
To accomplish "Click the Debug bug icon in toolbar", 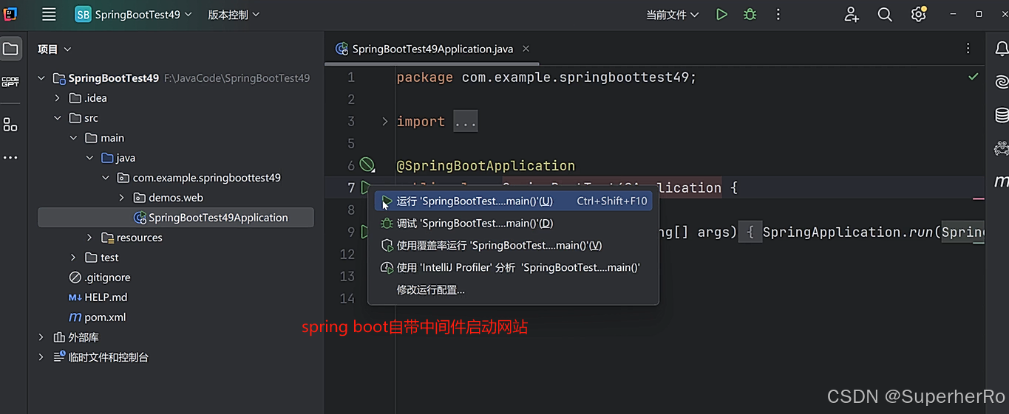I will click(x=750, y=15).
